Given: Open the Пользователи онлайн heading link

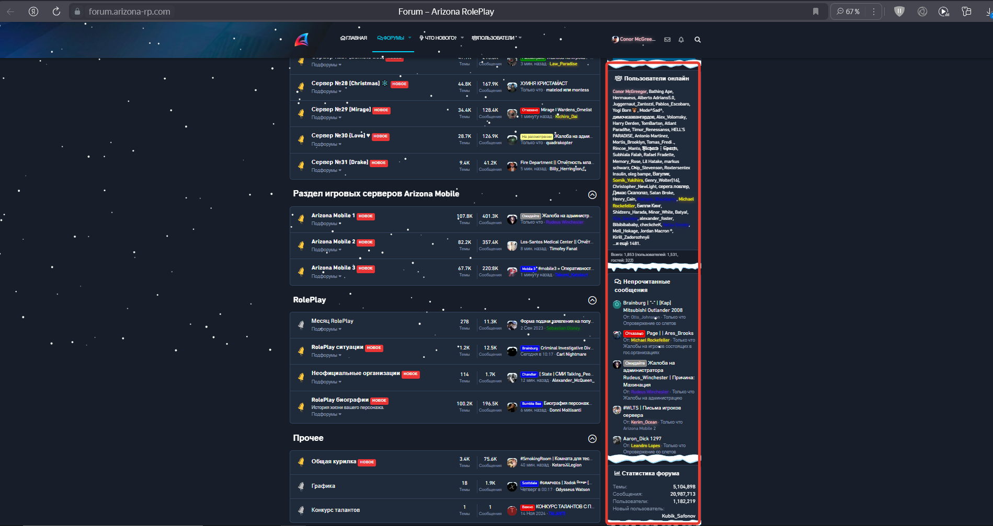Looking at the screenshot, I should click(656, 78).
